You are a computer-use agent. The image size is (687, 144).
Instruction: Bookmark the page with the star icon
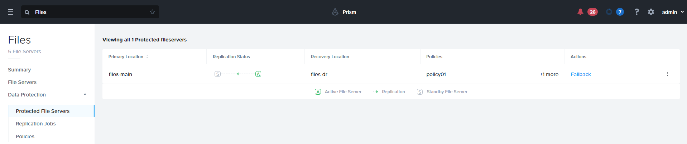coord(152,12)
